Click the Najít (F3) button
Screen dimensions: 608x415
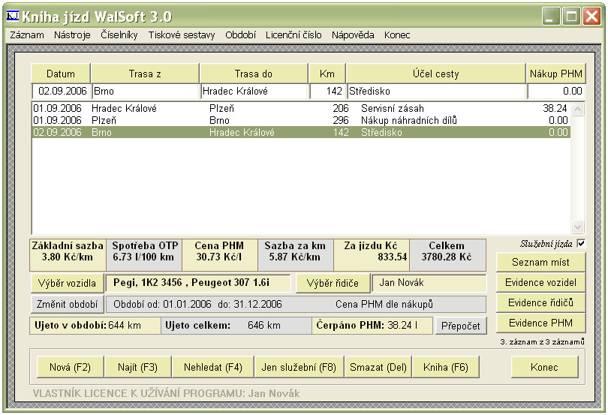point(137,367)
